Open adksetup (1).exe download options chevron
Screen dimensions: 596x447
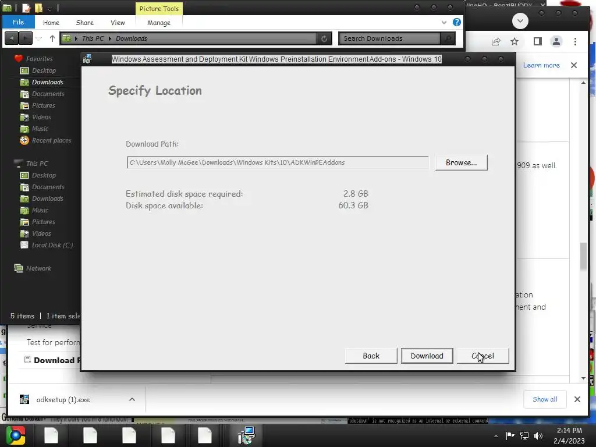point(132,399)
